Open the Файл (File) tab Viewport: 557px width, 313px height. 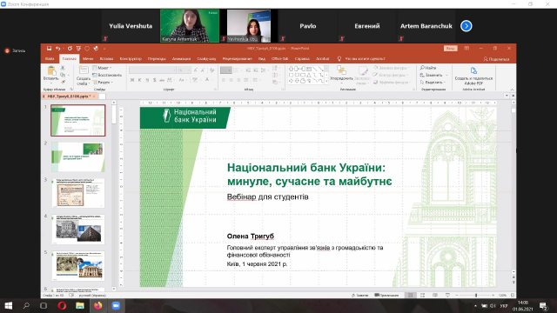50,58
